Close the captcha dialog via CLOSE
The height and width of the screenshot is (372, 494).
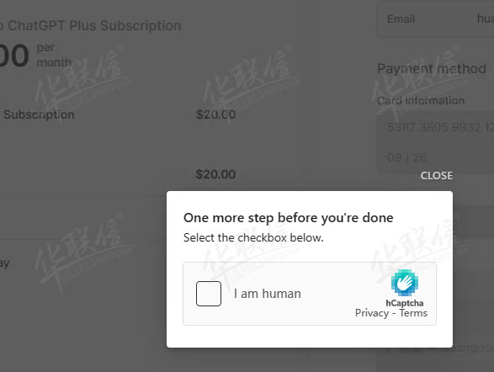436,175
